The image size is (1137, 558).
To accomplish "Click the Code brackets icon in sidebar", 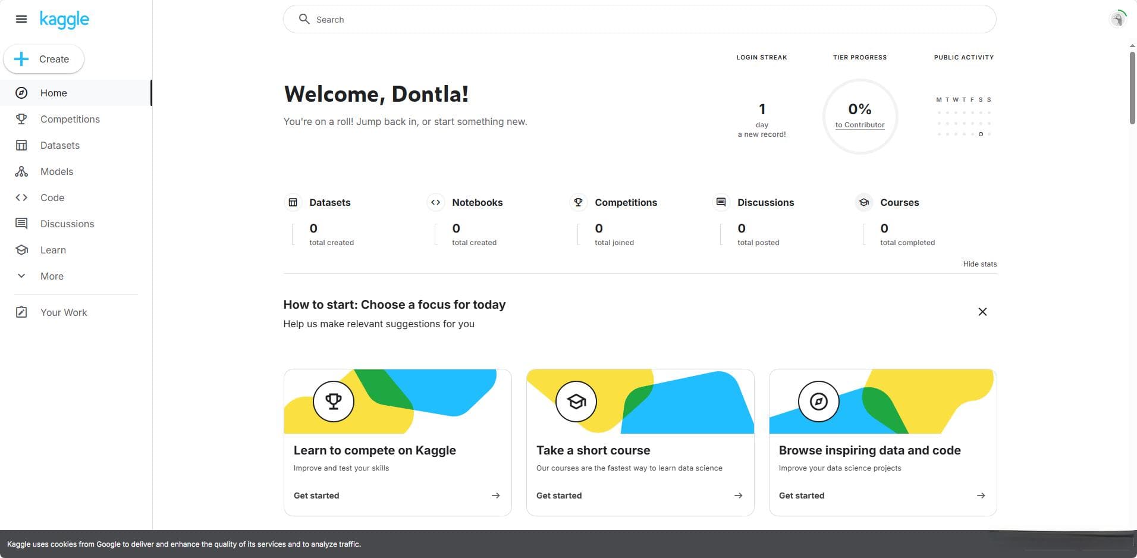I will [x=21, y=198].
